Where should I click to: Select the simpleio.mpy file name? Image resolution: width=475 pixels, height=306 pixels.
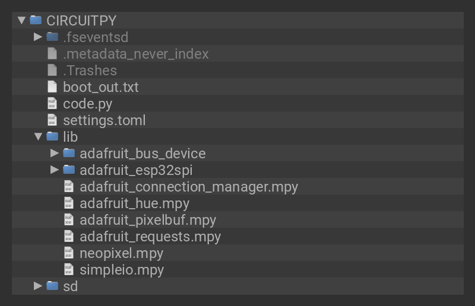click(122, 270)
